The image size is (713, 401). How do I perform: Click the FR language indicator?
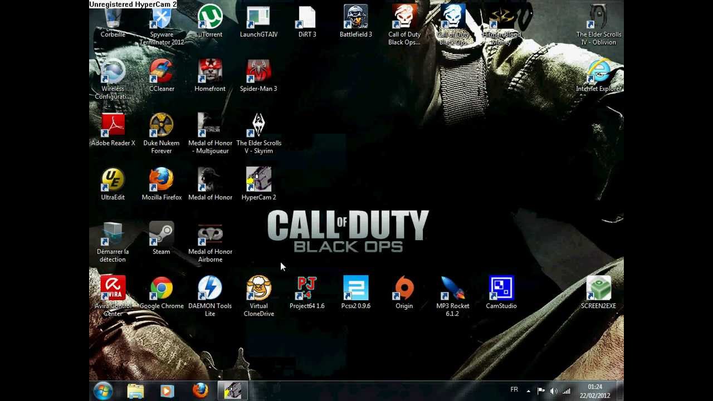tap(514, 390)
